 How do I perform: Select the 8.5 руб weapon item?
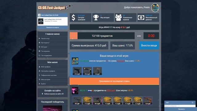tap(77, 101)
